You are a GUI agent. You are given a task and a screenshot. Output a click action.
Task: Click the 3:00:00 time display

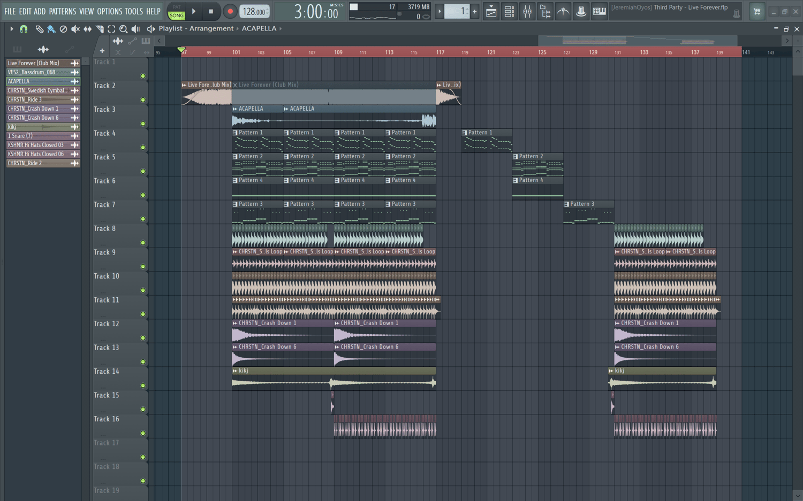[316, 11]
